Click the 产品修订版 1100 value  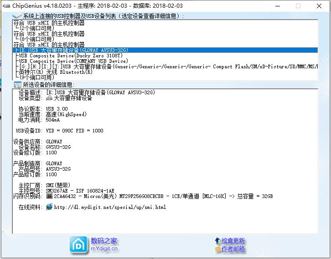tap(52, 174)
